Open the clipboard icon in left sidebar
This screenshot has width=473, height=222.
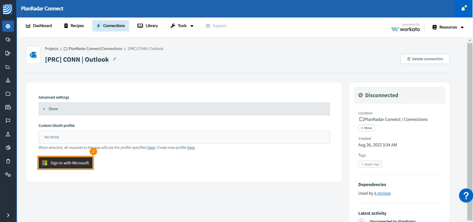click(x=8, y=161)
